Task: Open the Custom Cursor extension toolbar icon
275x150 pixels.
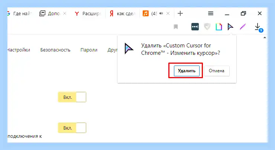Action: click(230, 27)
